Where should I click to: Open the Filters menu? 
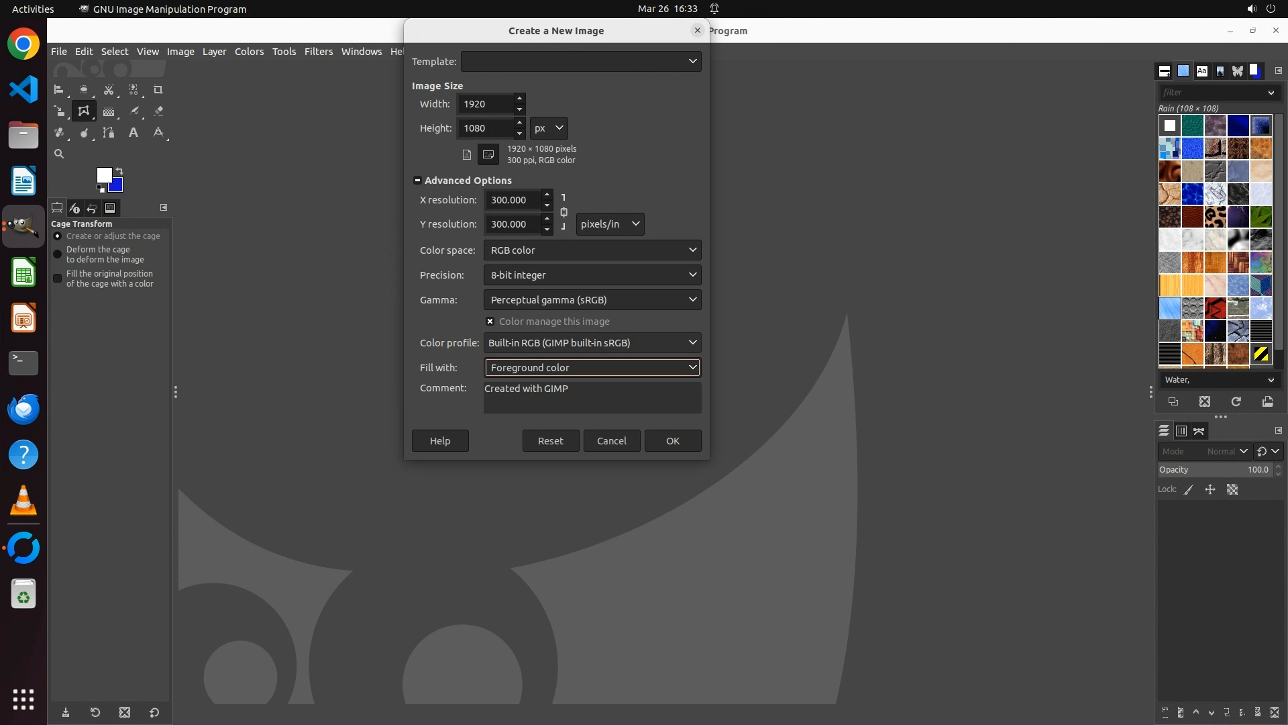pyautogui.click(x=318, y=52)
